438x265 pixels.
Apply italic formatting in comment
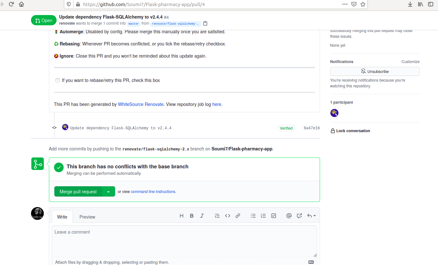202,216
